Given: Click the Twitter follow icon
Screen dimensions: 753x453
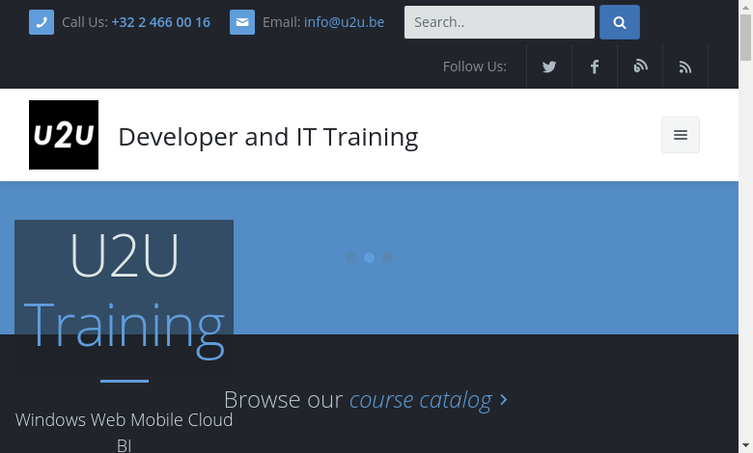Looking at the screenshot, I should coord(549,67).
